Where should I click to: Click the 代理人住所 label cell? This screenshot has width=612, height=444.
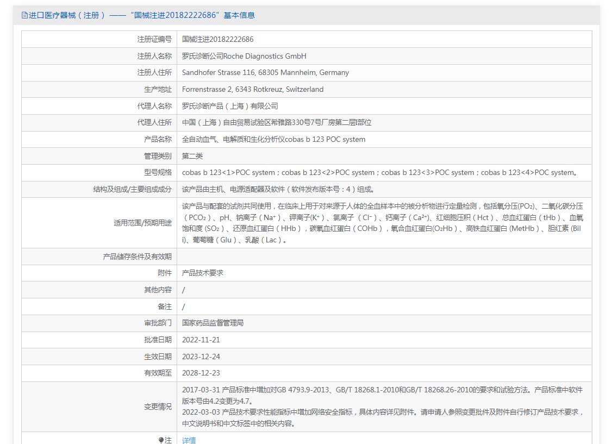tap(99, 122)
